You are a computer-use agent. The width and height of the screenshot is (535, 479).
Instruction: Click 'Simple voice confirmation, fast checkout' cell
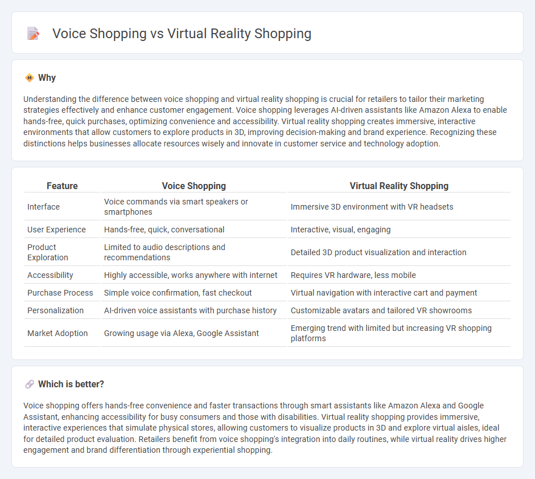(x=194, y=293)
